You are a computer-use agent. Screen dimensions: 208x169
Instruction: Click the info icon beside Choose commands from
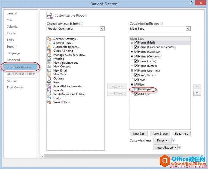click(82, 24)
